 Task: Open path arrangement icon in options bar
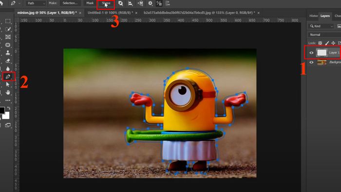(x=140, y=3)
